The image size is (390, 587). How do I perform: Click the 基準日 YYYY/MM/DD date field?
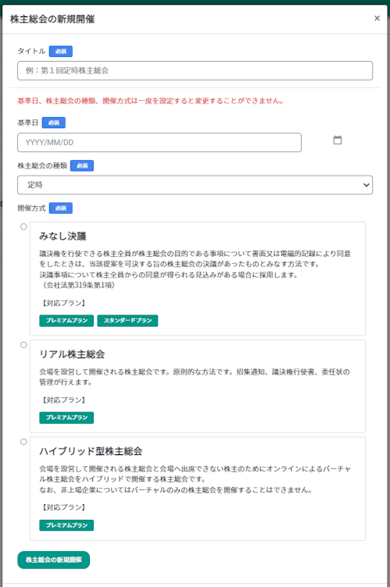[159, 142]
